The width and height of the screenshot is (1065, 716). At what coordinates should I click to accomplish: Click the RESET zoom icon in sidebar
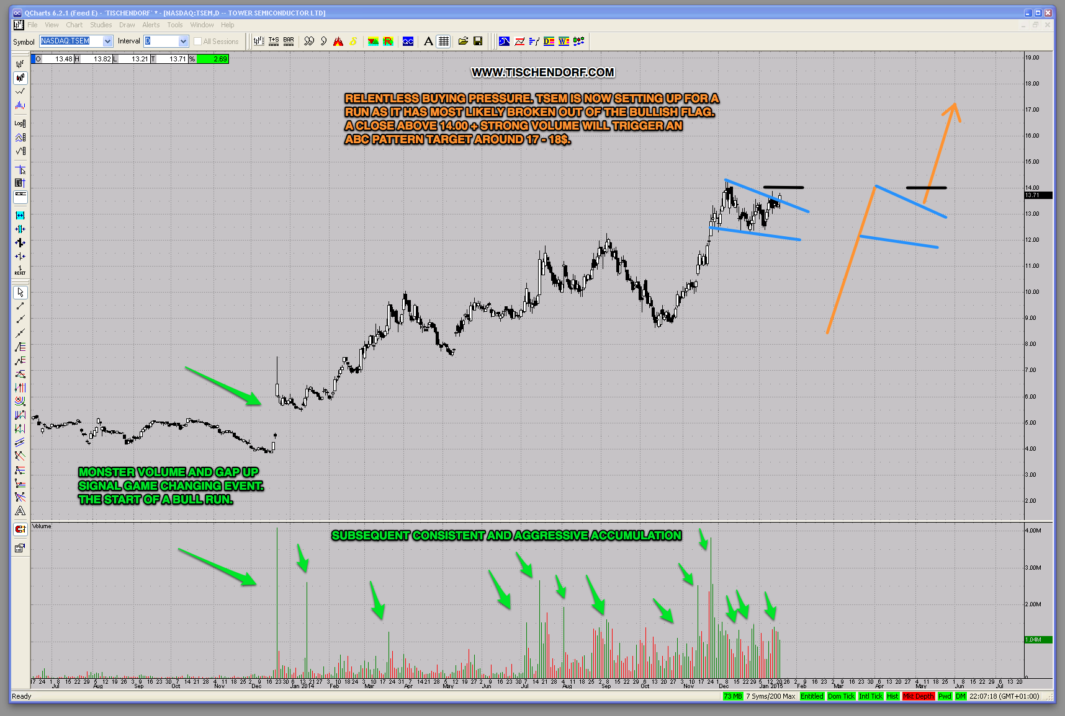[20, 270]
